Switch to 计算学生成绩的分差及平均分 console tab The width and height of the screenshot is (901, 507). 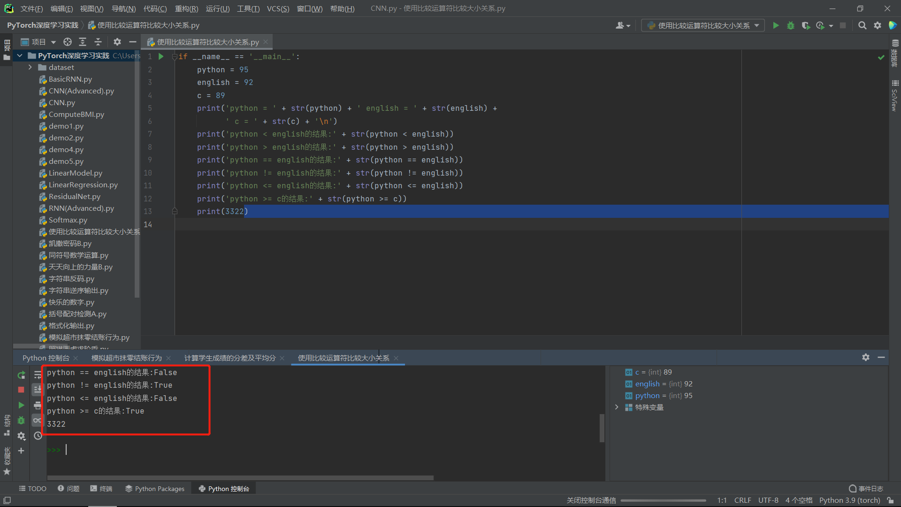229,358
